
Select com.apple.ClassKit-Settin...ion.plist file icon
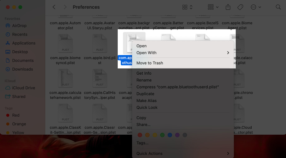click(x=66, y=113)
